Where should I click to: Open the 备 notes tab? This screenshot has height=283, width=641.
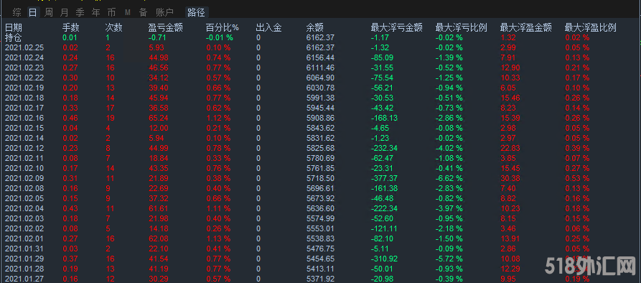143,13
